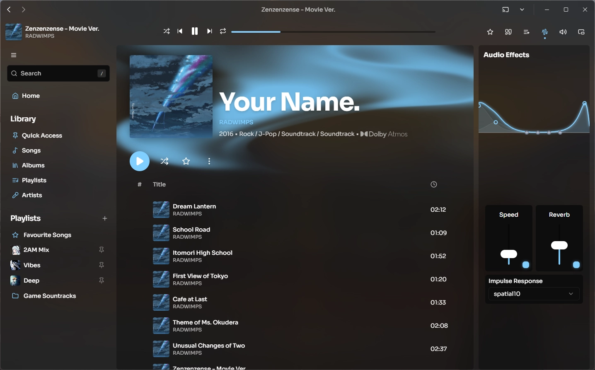The image size is (595, 370).
Task: Show the play queue icon
Action: (527, 32)
